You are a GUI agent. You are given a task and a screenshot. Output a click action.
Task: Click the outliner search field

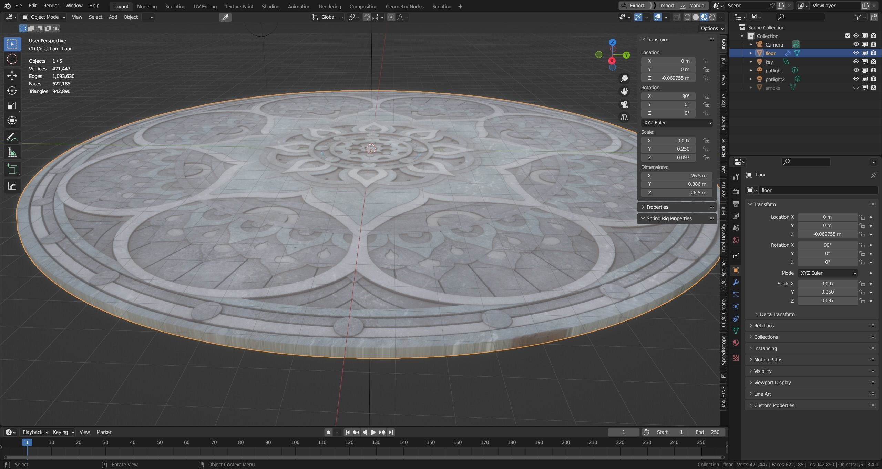(800, 17)
